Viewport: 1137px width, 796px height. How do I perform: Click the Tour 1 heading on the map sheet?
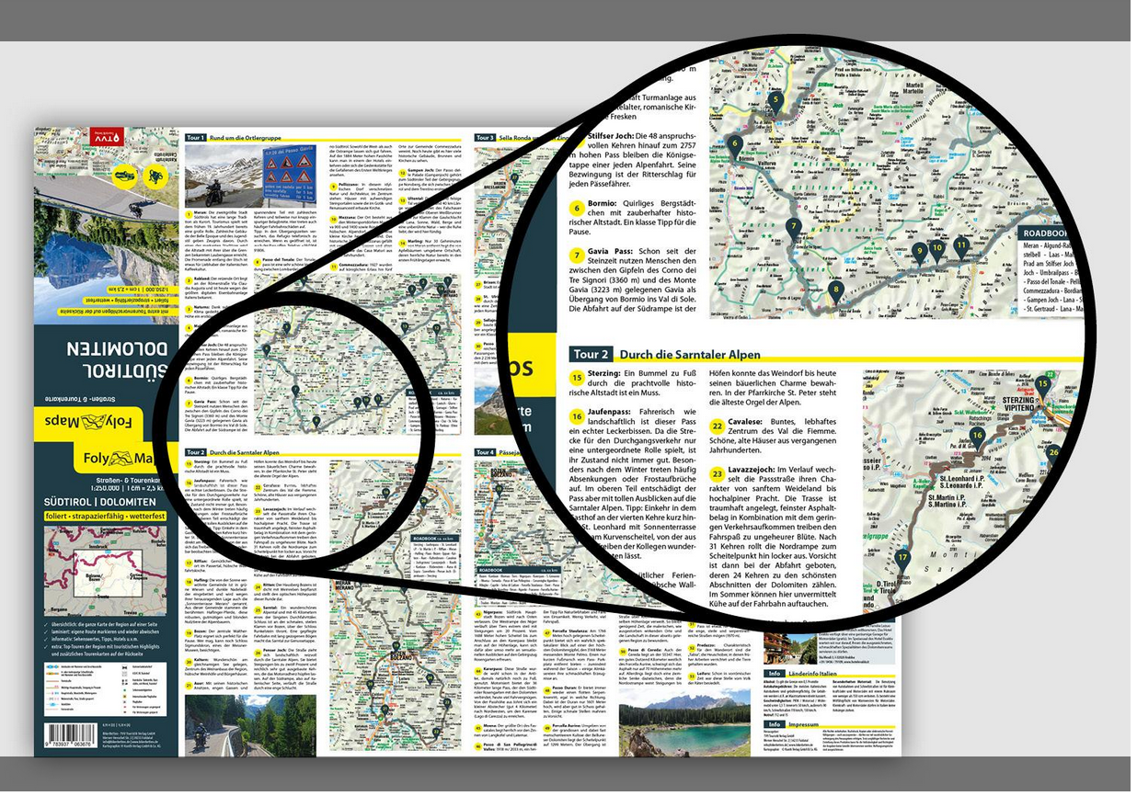point(195,137)
